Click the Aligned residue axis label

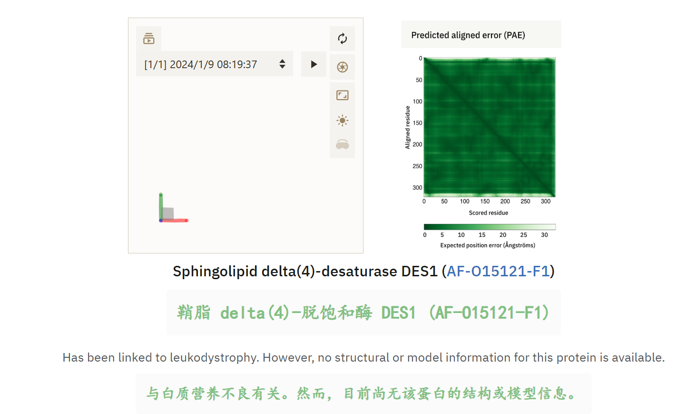coord(407,127)
